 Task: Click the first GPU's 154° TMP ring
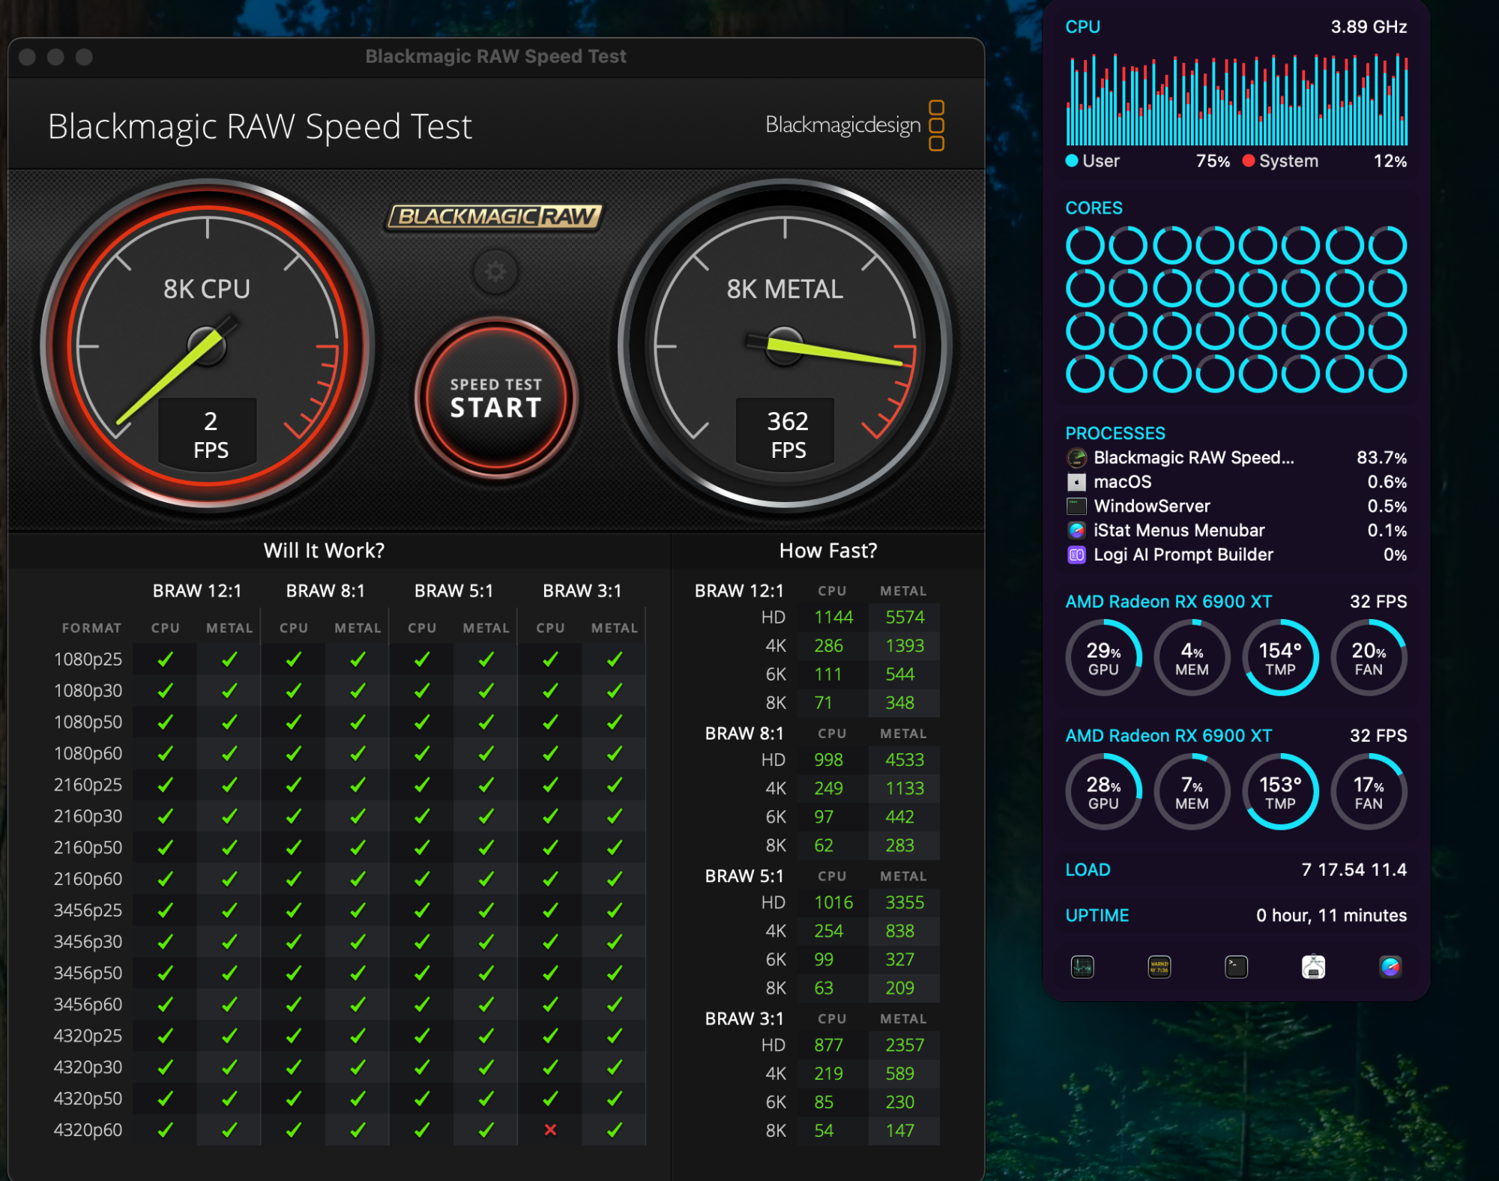1280,658
